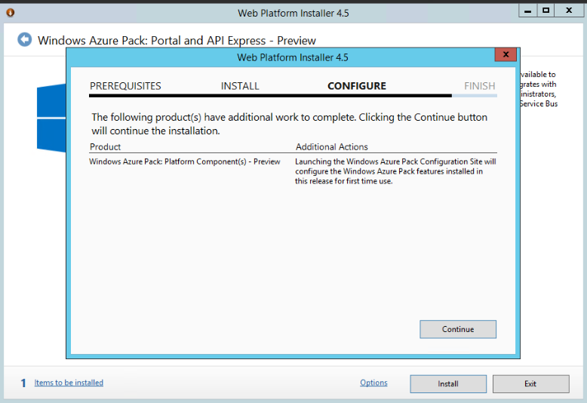Click the Additional Actions column header
587x403 pixels.
tap(331, 147)
